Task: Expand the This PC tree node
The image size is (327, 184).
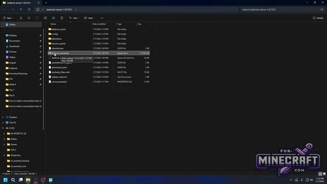Action: tap(3, 122)
